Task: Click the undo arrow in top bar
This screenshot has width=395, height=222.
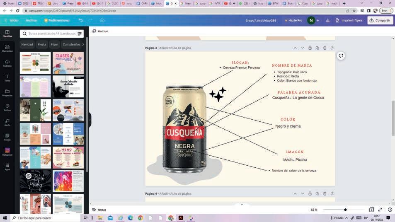Action: [x=80, y=20]
